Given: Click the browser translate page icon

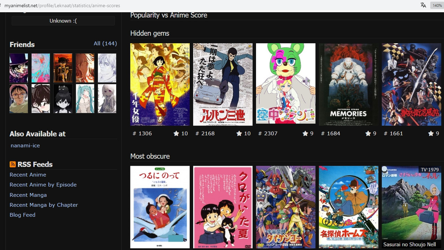Looking at the screenshot, I should click(423, 5).
